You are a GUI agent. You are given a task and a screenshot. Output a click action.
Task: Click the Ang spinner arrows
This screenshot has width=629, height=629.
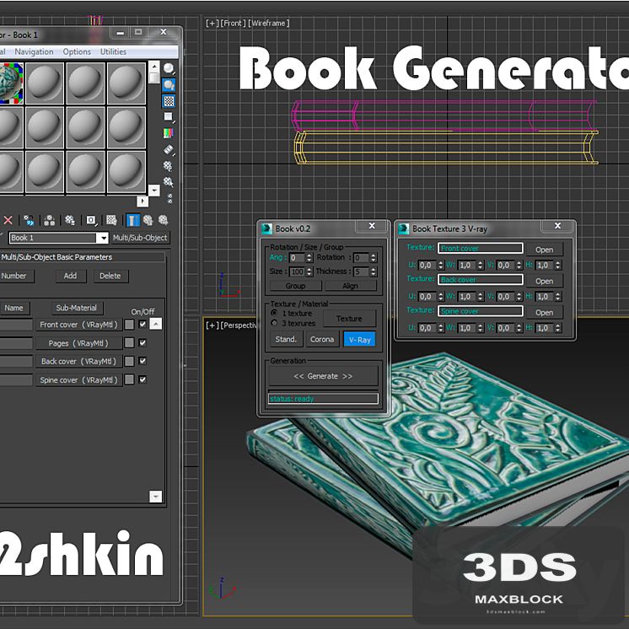[309, 258]
